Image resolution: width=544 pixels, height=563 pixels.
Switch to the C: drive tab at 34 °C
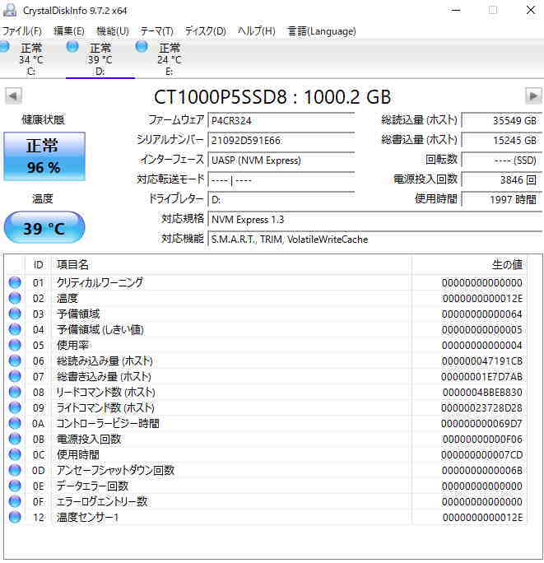pyautogui.click(x=31, y=59)
